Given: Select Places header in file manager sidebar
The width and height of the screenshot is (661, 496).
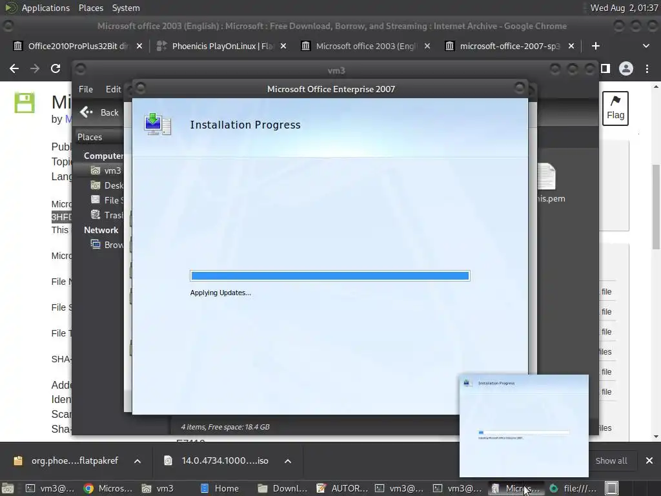Looking at the screenshot, I should (90, 137).
